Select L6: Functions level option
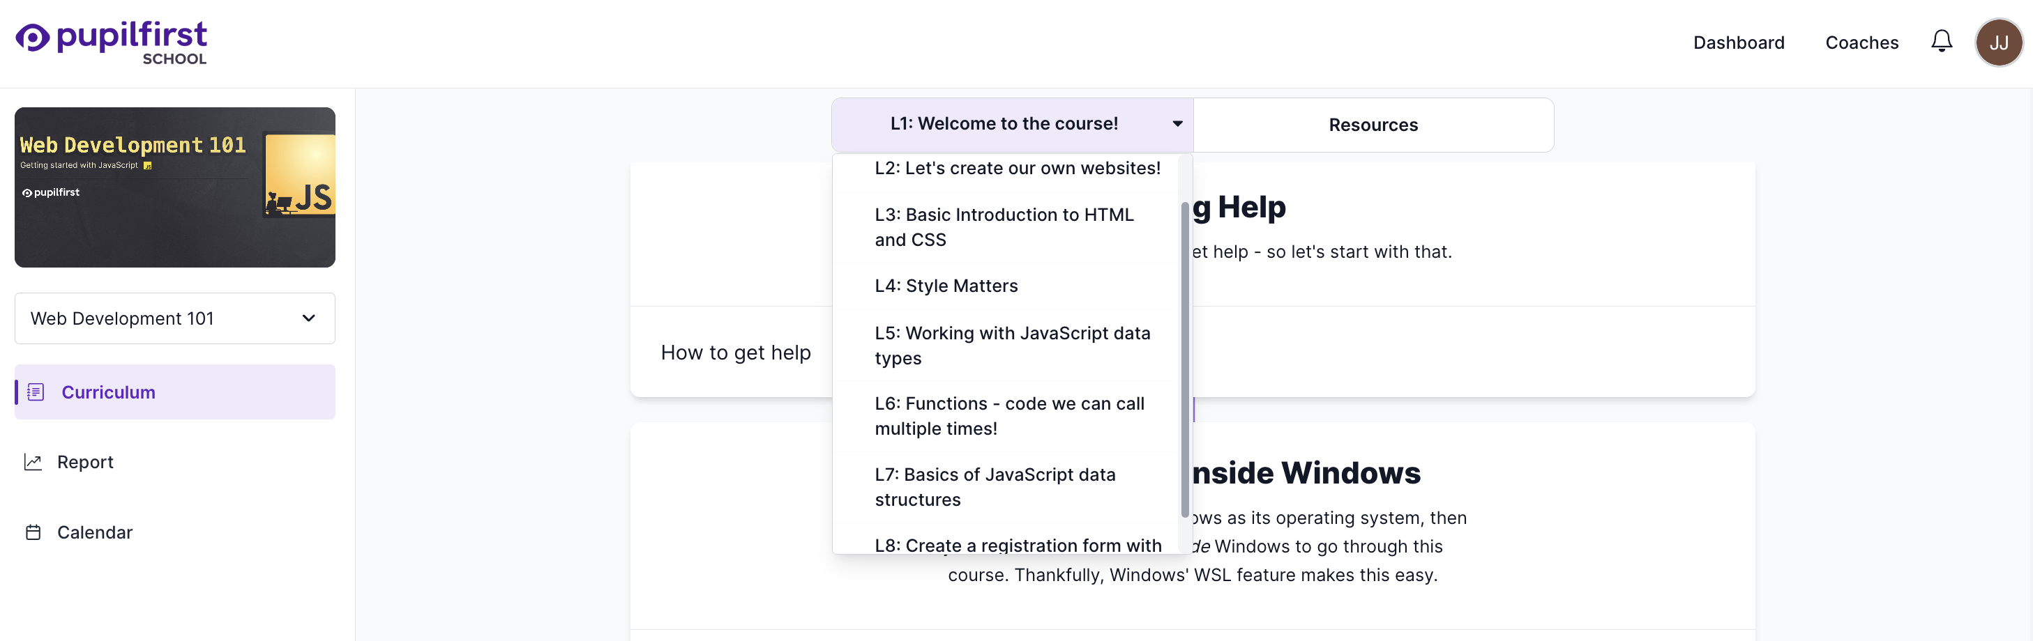 tap(1008, 415)
